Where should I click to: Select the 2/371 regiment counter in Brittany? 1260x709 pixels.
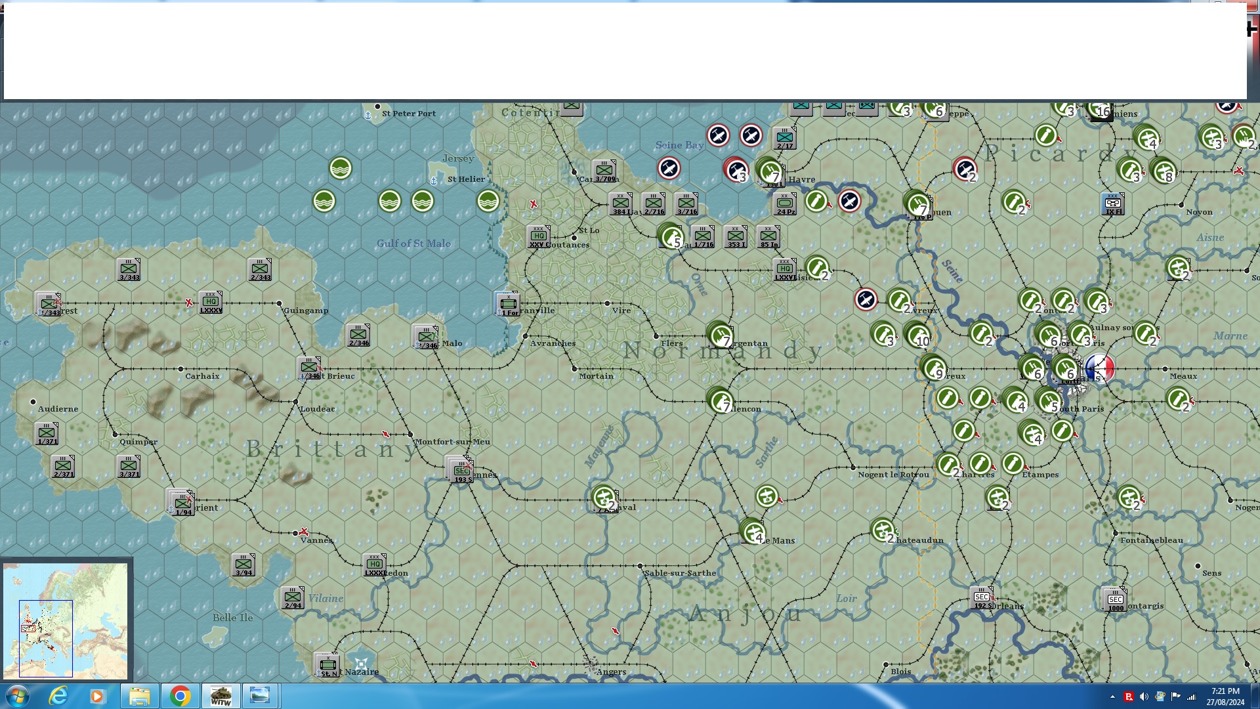[x=63, y=466]
